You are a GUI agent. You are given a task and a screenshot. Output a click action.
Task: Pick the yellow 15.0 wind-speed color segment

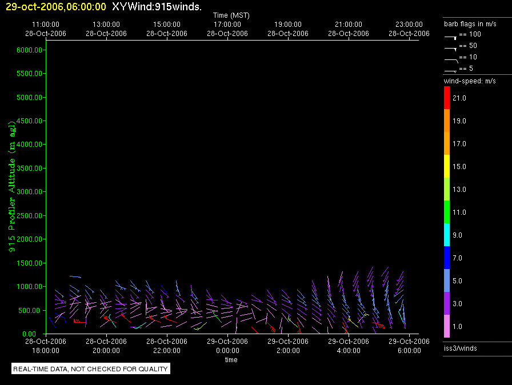coord(447,166)
